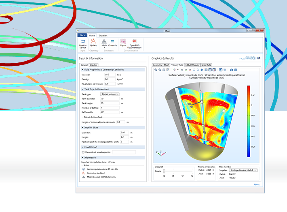
Task: Click the Number of baffles field
Action: point(110,108)
